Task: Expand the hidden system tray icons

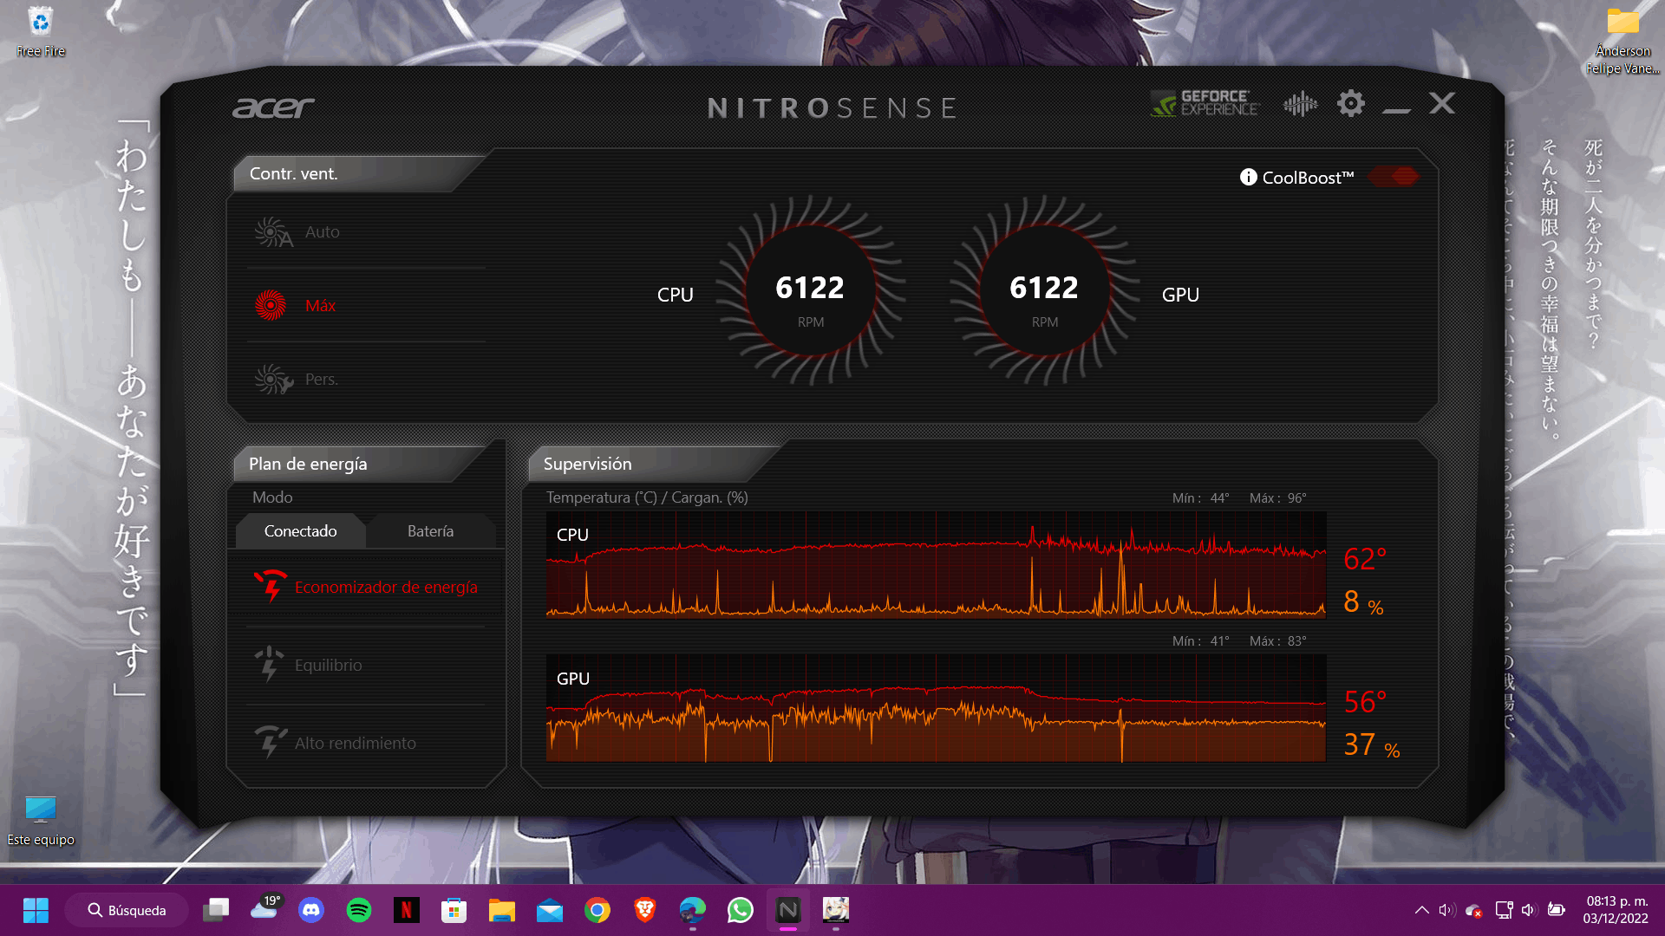Action: (1422, 910)
